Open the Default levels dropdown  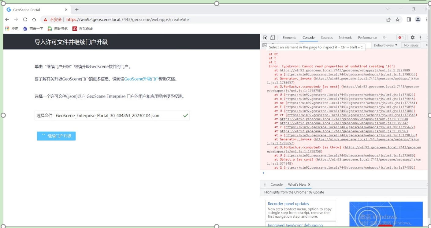(385, 45)
